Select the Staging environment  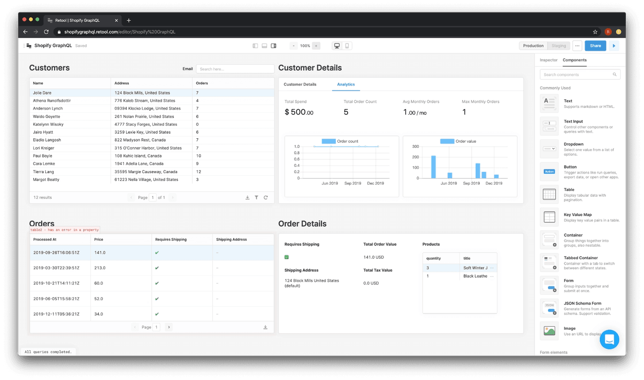click(x=558, y=46)
